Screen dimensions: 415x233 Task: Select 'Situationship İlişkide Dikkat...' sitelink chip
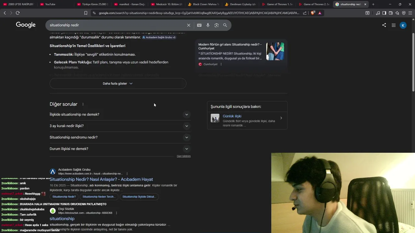pos(139,197)
